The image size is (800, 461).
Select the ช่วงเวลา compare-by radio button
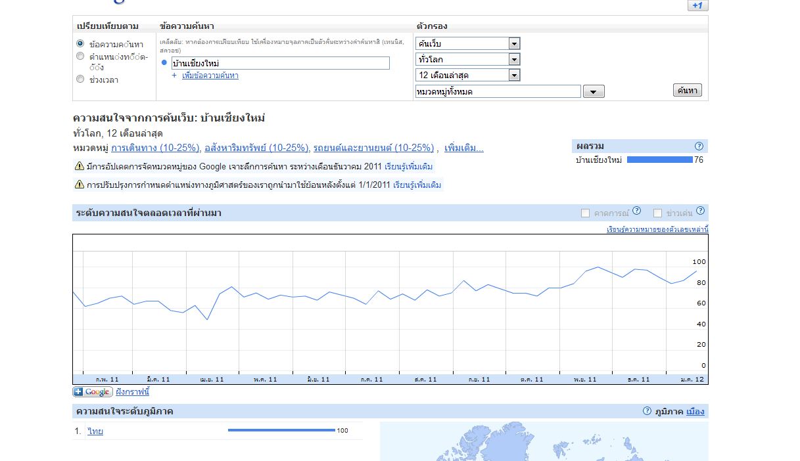(80, 79)
